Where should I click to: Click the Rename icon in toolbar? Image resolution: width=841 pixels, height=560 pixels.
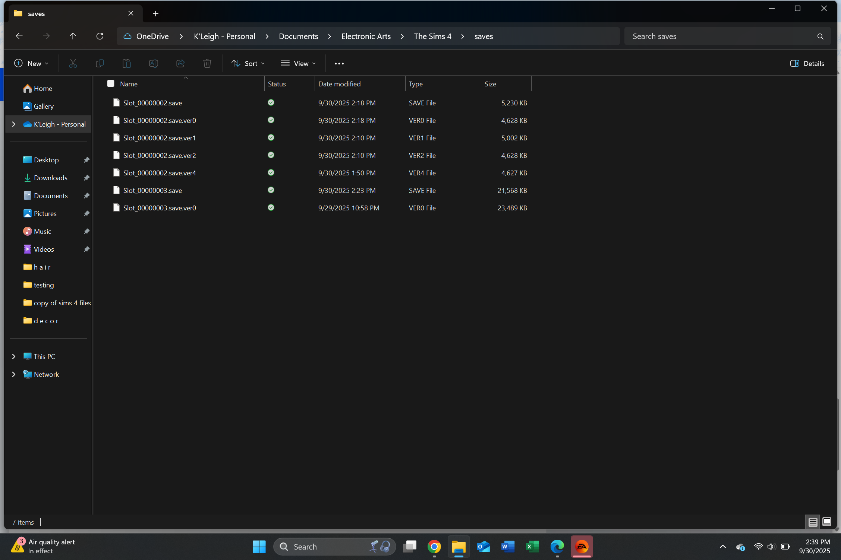[153, 63]
